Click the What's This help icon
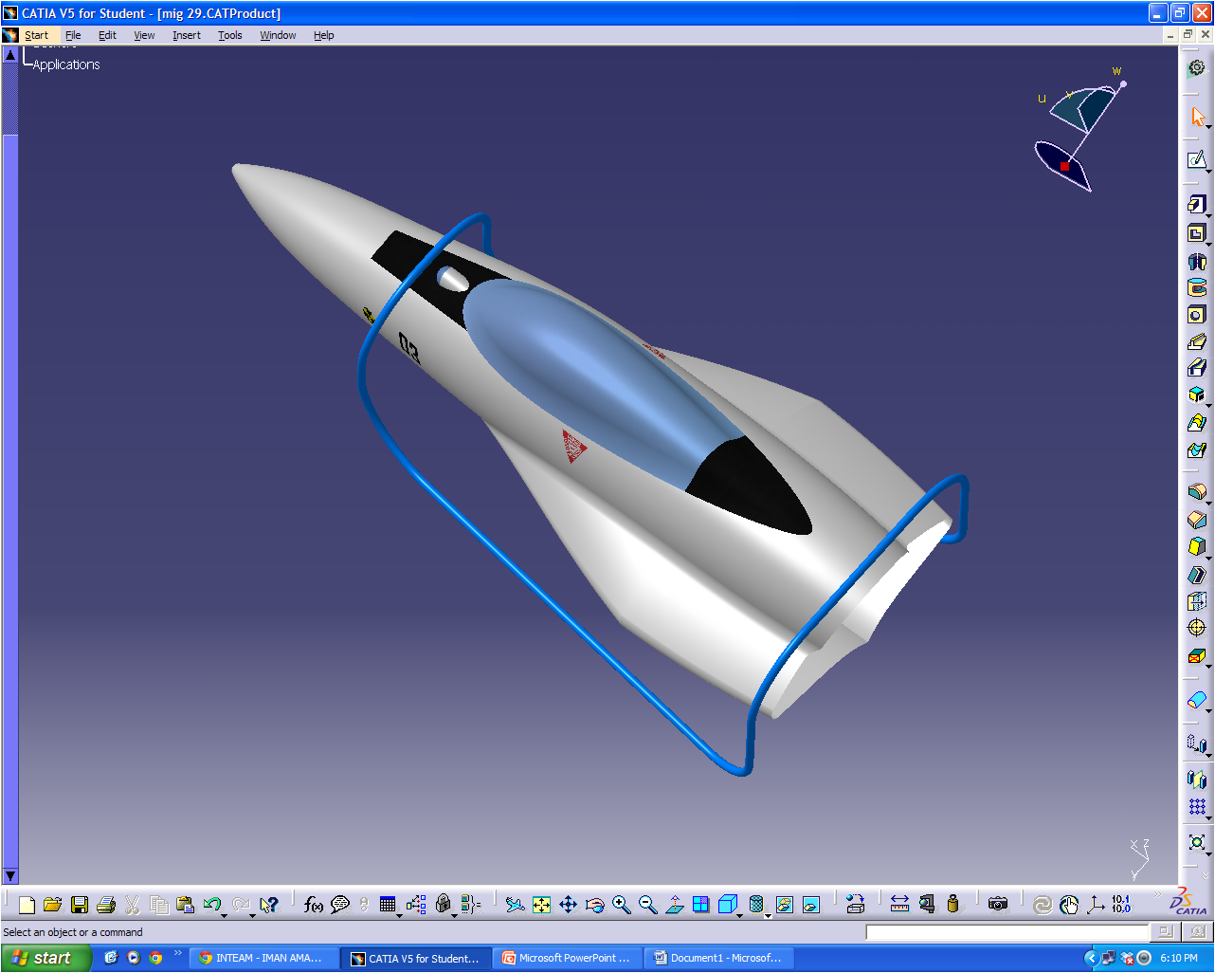Image resolution: width=1215 pixels, height=973 pixels. point(269,905)
